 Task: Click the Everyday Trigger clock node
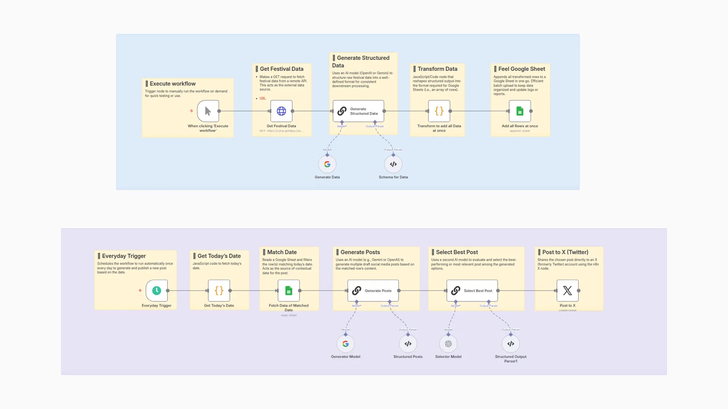click(156, 290)
